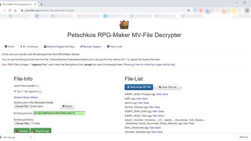Save Advent_Chamber_Orchestra Polka_Maruntel.ogg file
The image size is (251, 141).
click(192, 123)
